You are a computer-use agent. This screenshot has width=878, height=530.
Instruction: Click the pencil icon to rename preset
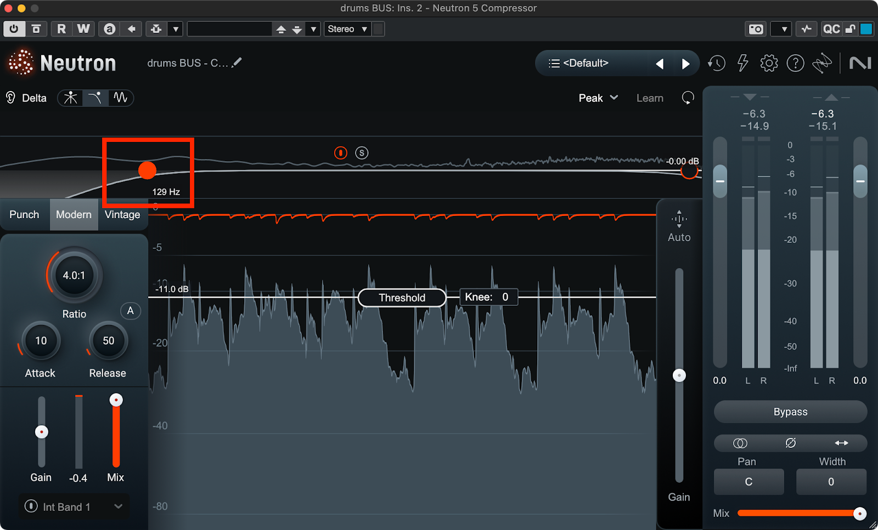(237, 63)
